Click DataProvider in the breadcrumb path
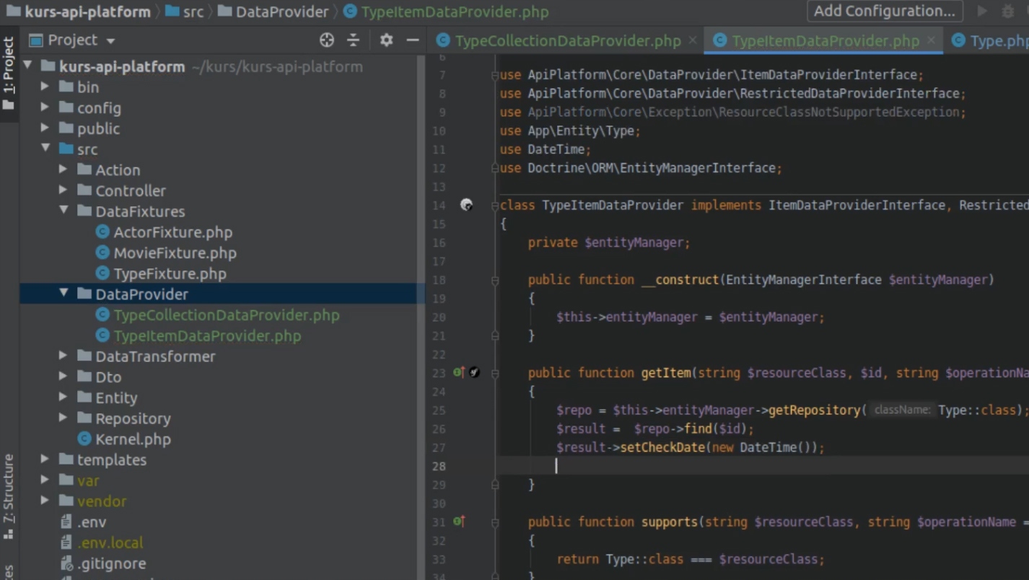The image size is (1029, 580). coord(281,12)
